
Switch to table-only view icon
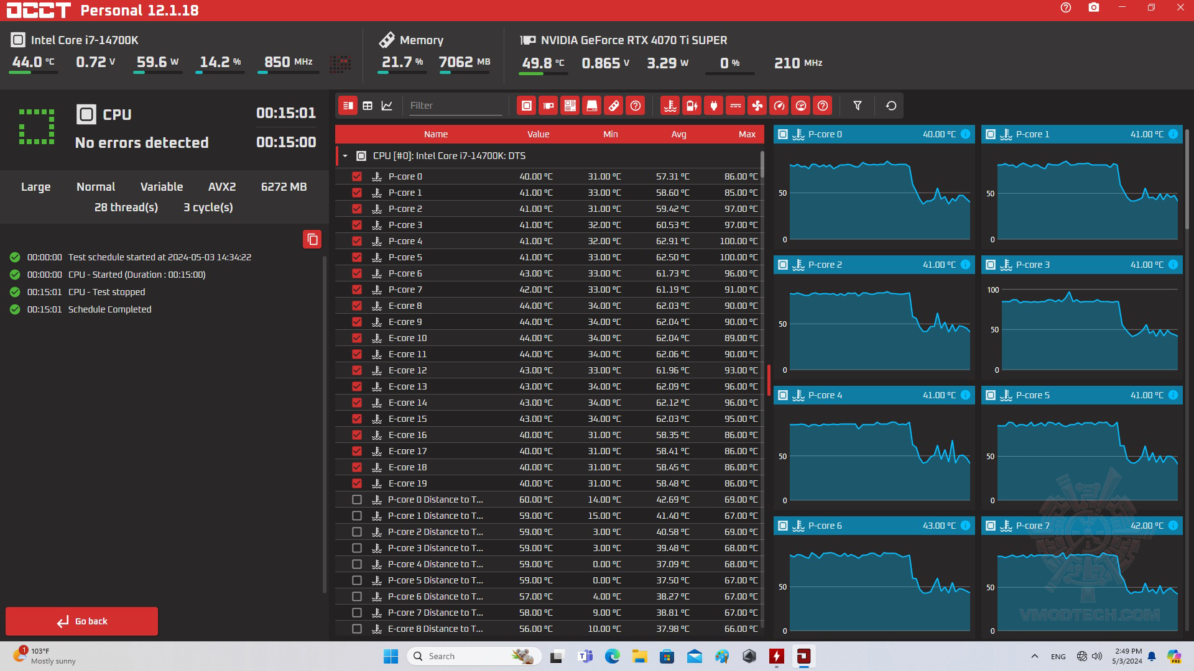point(368,106)
